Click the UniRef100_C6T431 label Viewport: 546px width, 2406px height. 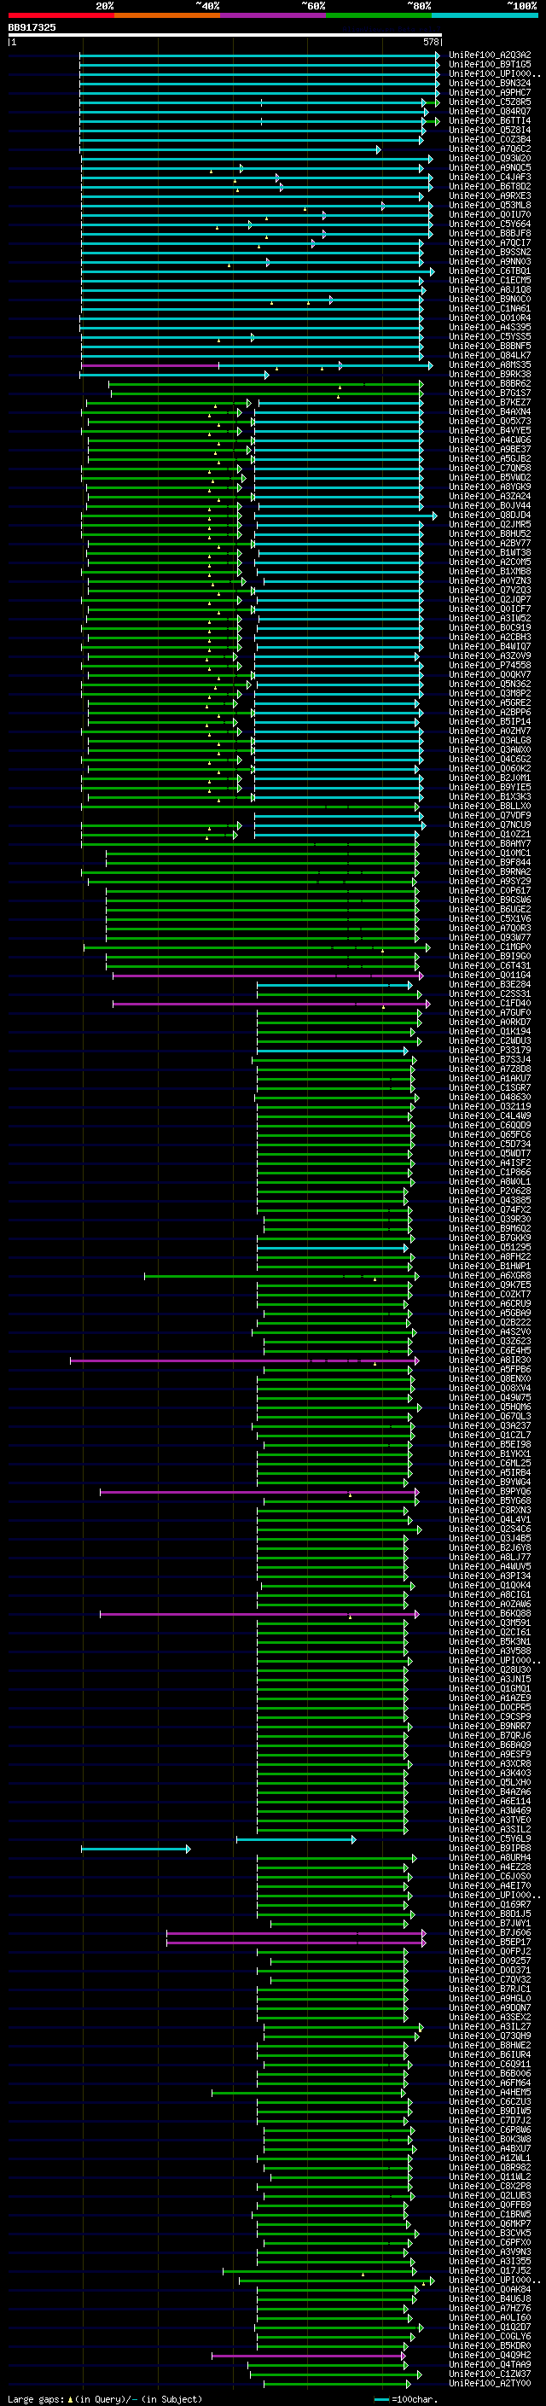click(x=490, y=966)
